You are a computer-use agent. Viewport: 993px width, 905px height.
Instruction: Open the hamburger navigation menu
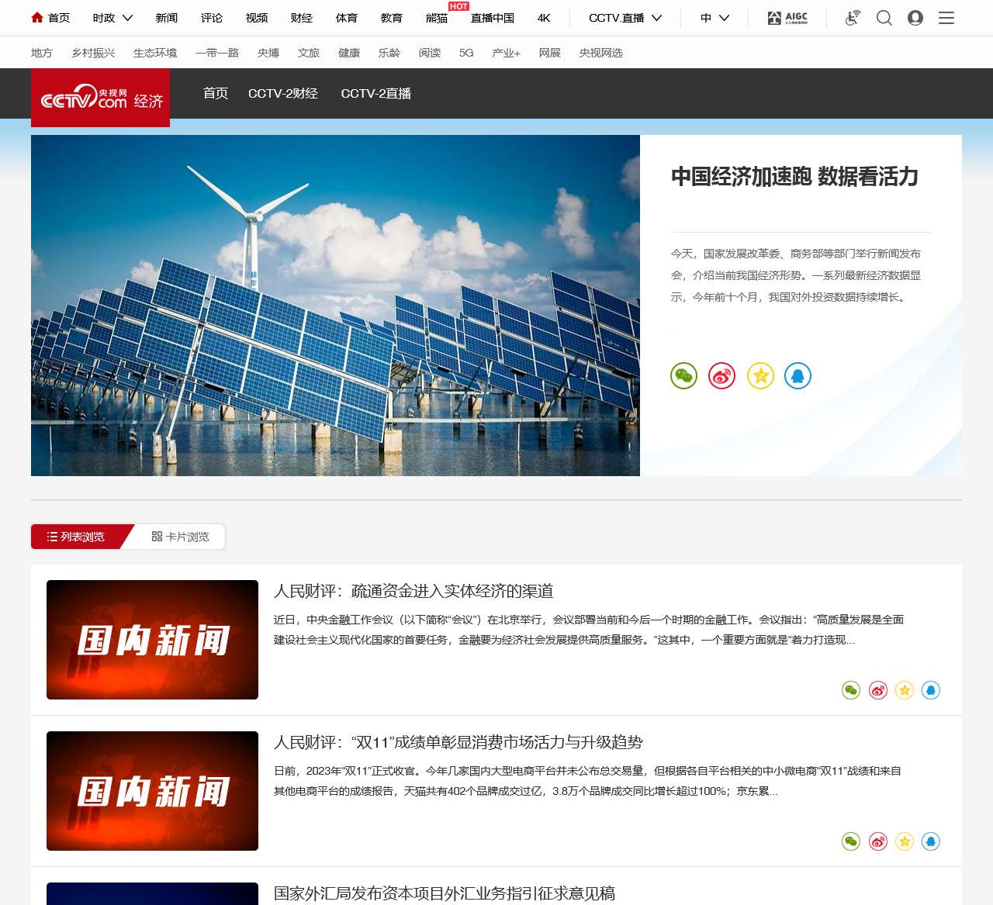pyautogui.click(x=946, y=17)
